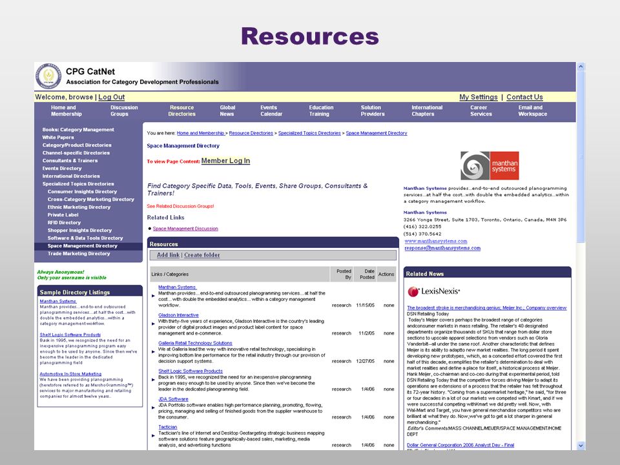
Task: Click scrollbar down arrow button
Action: pos(581,445)
